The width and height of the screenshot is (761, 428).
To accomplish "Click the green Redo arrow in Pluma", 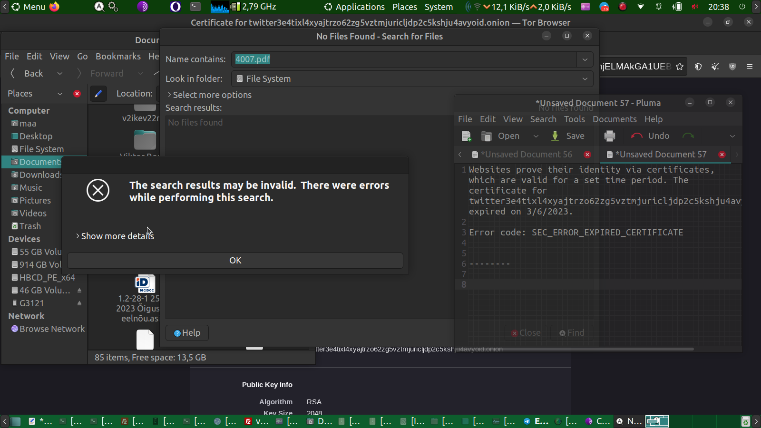I will tap(688, 136).
